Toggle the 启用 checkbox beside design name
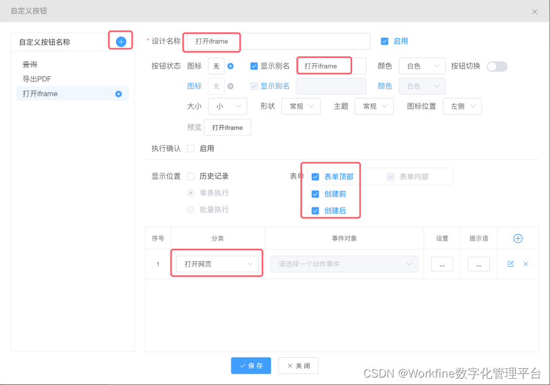 [x=384, y=41]
